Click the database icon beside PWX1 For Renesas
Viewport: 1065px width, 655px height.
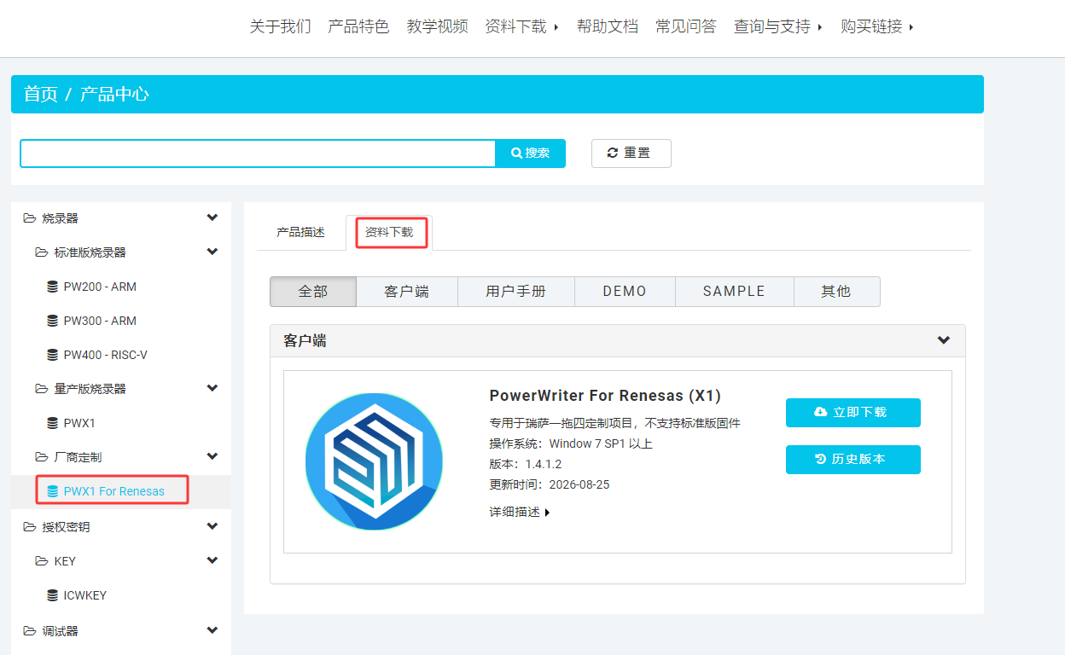(53, 491)
